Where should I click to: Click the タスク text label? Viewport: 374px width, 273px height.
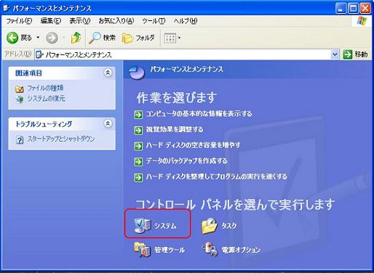pos(228,226)
